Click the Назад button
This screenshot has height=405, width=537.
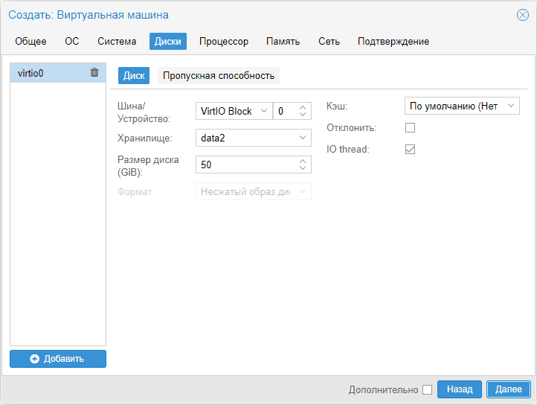[460, 389]
